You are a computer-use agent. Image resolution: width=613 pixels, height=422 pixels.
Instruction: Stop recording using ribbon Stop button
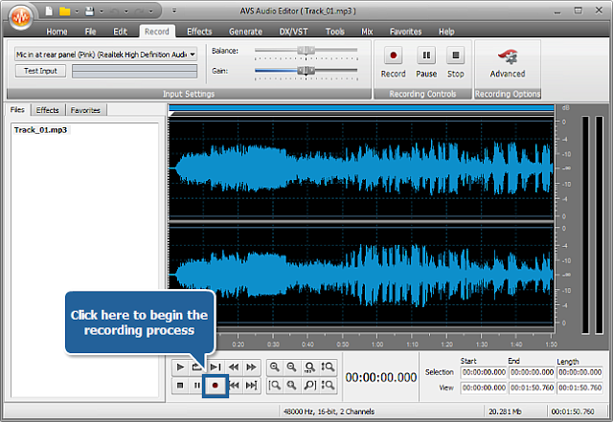tap(456, 62)
